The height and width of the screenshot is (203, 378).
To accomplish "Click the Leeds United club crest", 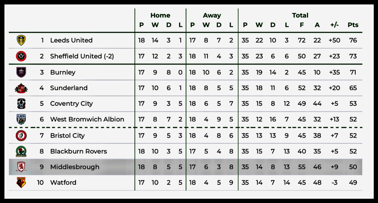I will click(x=21, y=40).
